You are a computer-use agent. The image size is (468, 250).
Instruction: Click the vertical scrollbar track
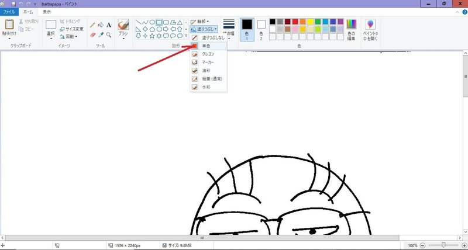click(x=465, y=164)
